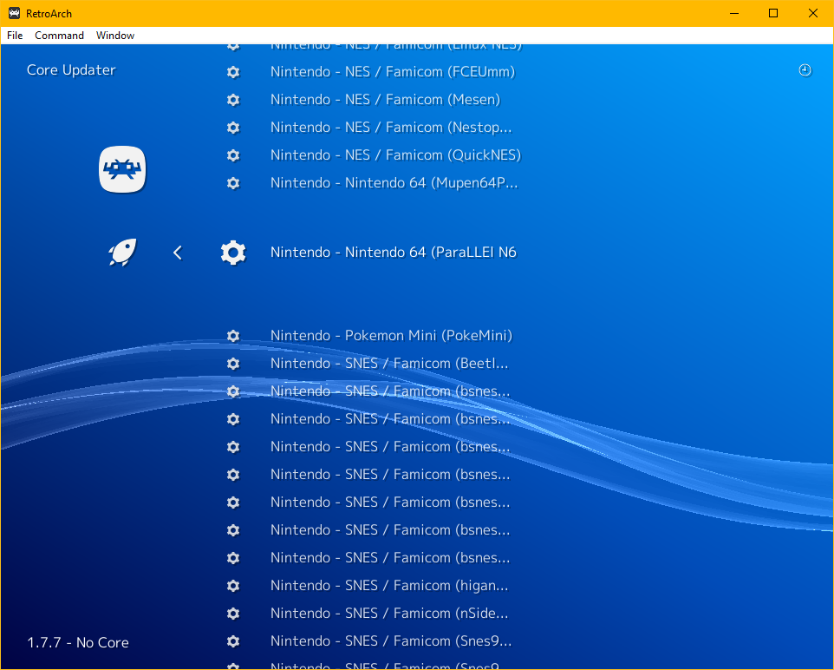Click the RetroArch title bar app icon
Image resolution: width=834 pixels, height=670 pixels.
14,13
